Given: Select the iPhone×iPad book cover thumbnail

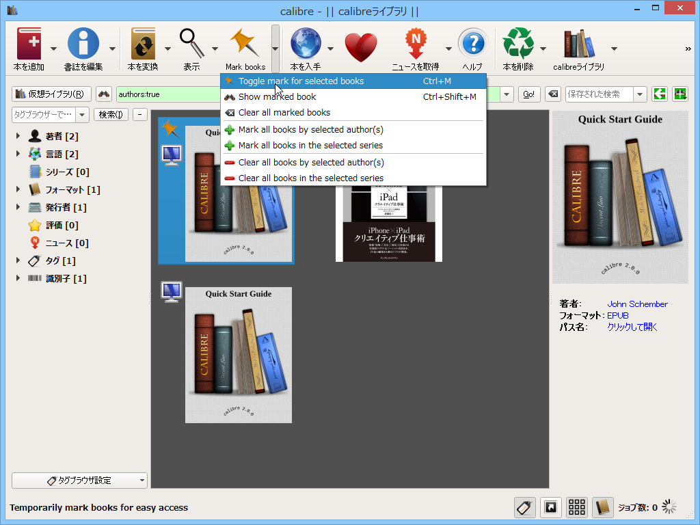Looking at the screenshot, I should pos(389,224).
